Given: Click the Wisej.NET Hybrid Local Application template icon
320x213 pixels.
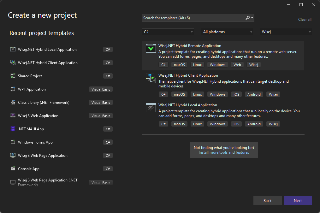Looking at the screenshot, I should point(151,107).
